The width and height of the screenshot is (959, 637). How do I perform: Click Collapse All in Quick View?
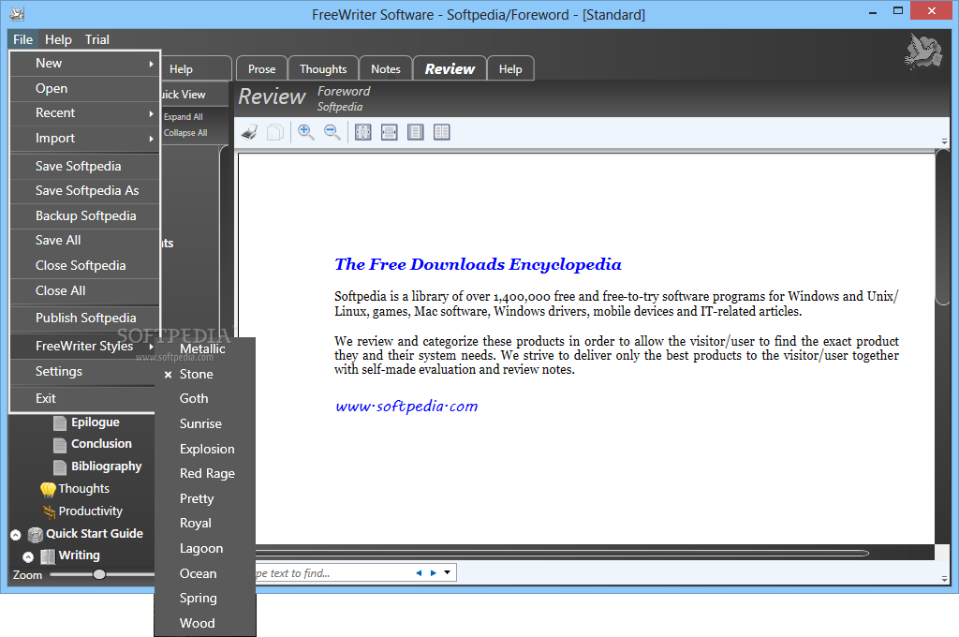185,133
